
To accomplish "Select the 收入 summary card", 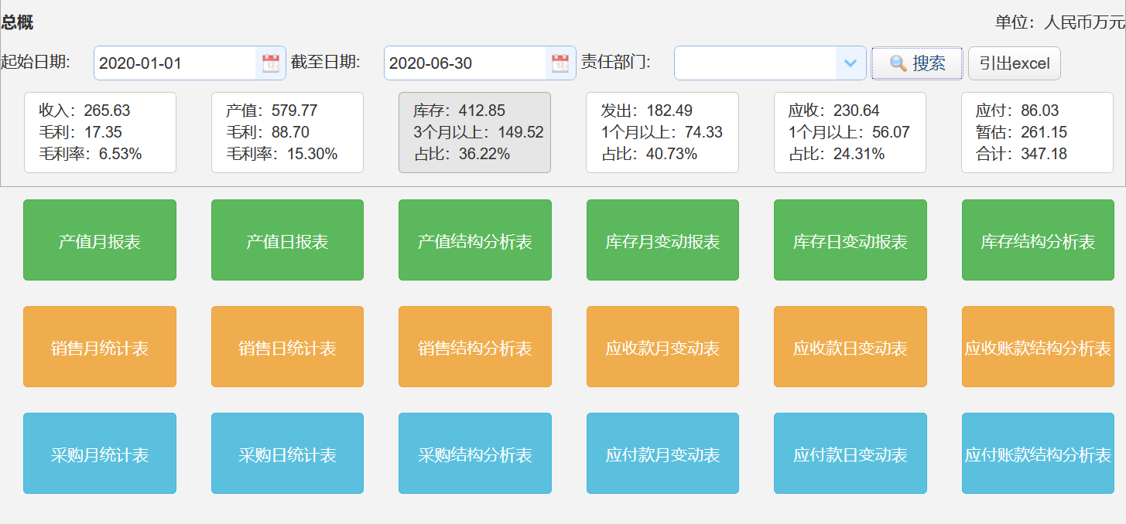I will 100,132.
